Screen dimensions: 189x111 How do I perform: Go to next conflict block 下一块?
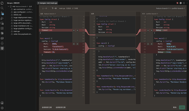[54, 8]
